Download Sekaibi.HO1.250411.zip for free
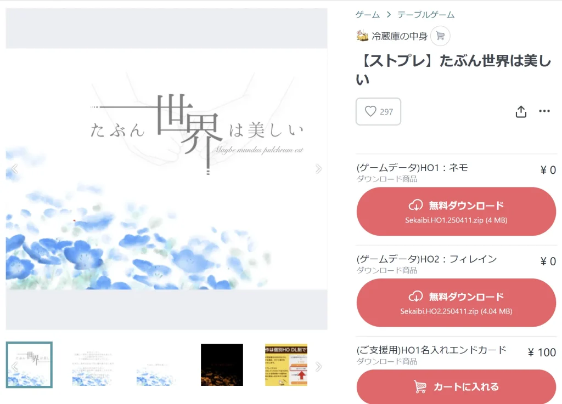Viewport: 562px width, 404px height. coord(456,212)
